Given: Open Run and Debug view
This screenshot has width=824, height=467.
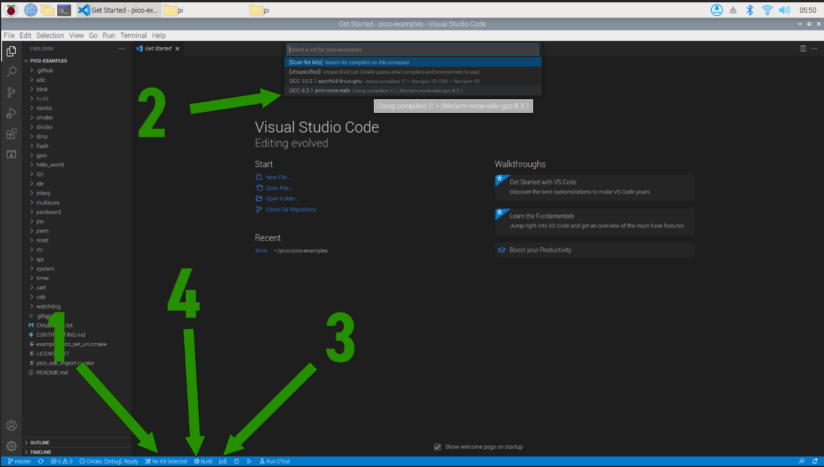Looking at the screenshot, I should pyautogui.click(x=11, y=113).
